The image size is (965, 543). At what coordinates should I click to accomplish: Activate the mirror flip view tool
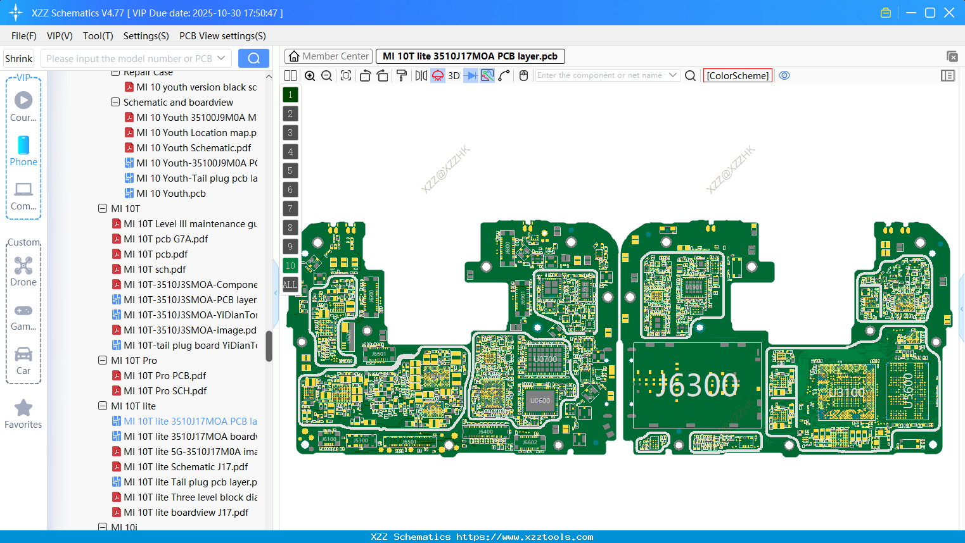pyautogui.click(x=421, y=75)
